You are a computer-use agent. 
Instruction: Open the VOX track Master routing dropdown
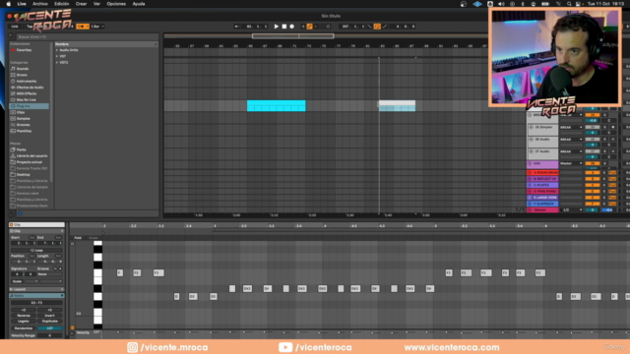point(571,164)
